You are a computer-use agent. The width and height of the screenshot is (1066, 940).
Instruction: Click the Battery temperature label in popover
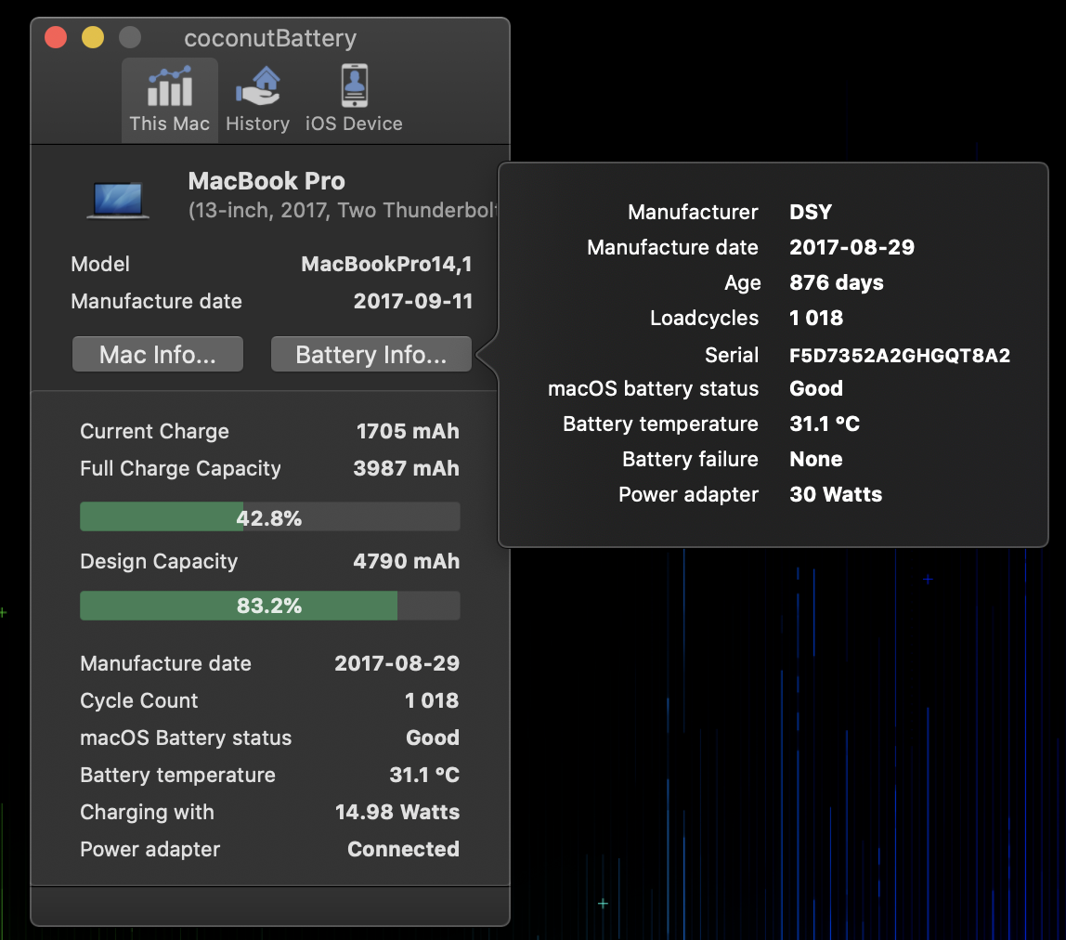[661, 424]
